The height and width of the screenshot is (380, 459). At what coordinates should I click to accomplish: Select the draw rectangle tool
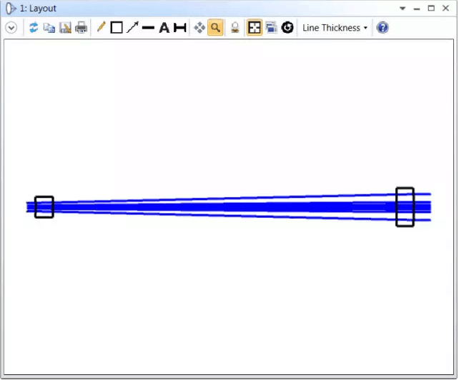tap(117, 28)
